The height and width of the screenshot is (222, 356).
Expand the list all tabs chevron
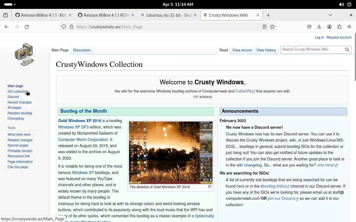330,15
